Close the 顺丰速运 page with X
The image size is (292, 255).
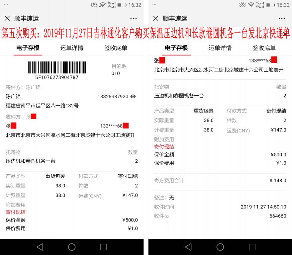pos(7,19)
